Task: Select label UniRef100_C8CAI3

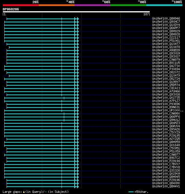Action: pos(166,88)
